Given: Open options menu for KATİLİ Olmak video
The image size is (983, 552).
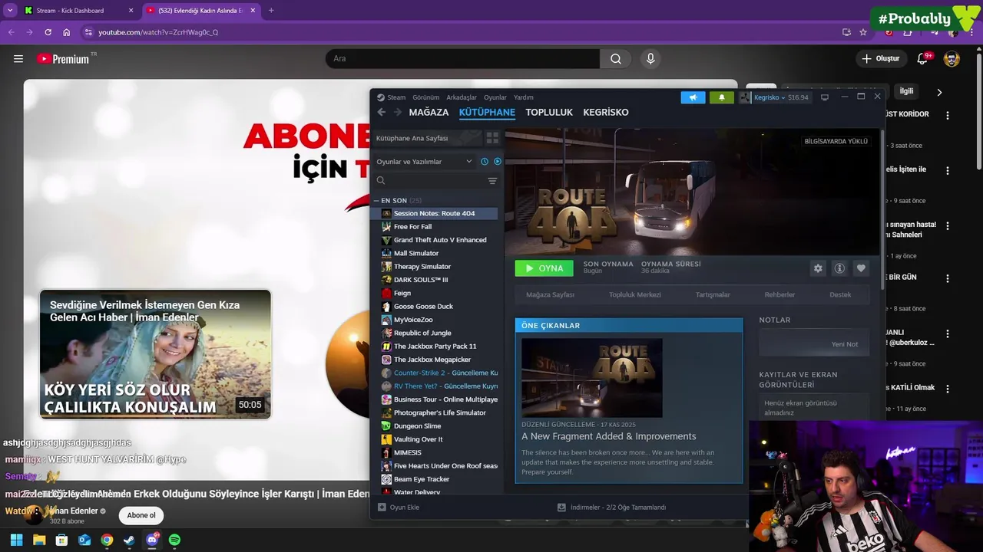Looking at the screenshot, I should [x=948, y=388].
